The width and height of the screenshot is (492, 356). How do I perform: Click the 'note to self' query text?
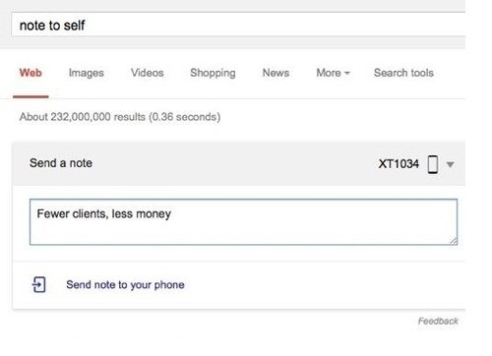point(52,26)
